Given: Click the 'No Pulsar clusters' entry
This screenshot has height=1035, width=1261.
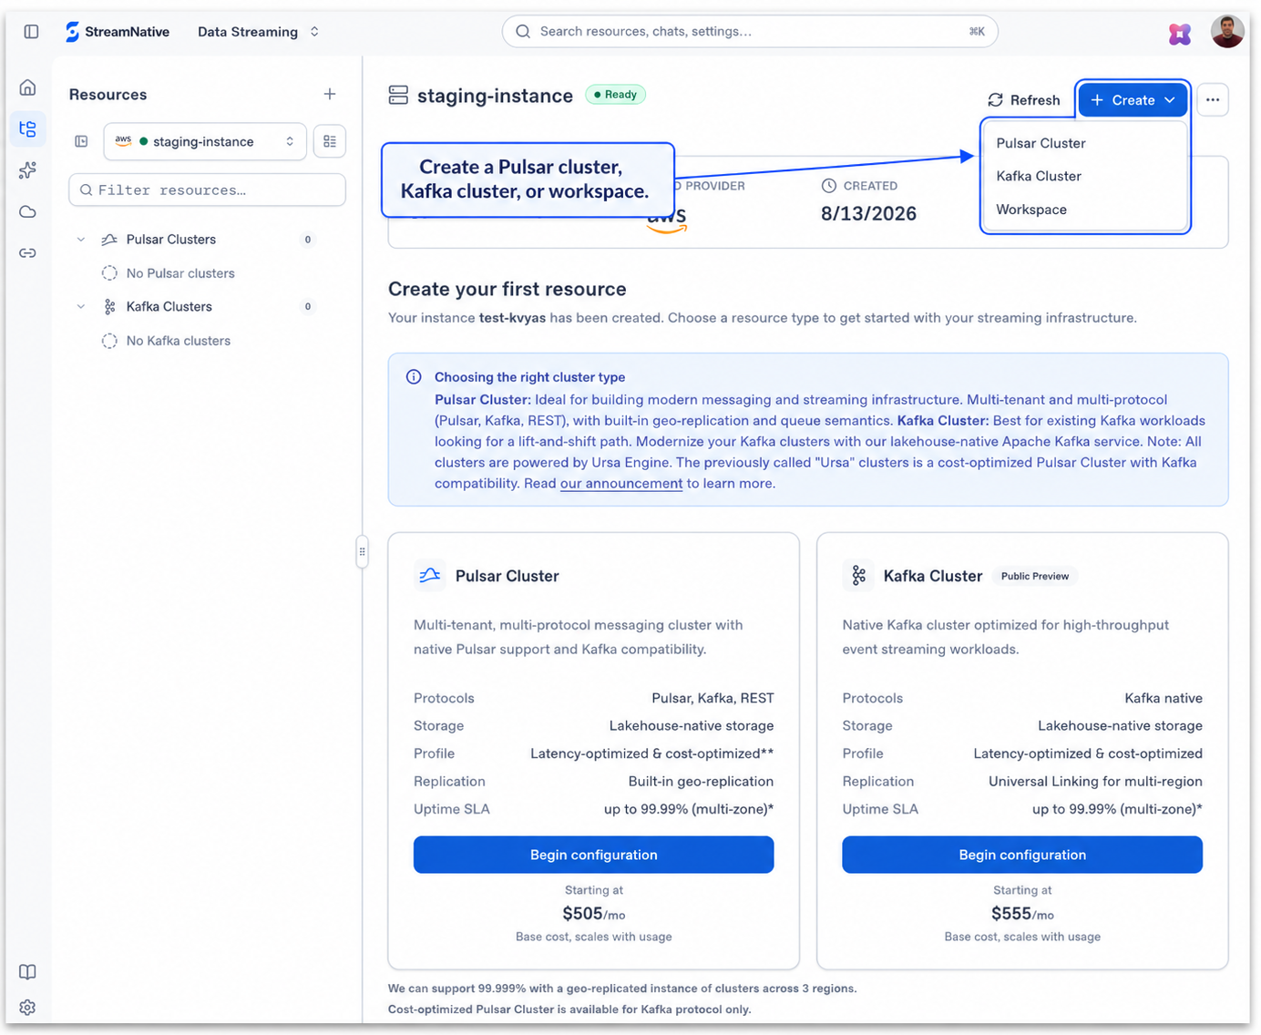Looking at the screenshot, I should tap(180, 273).
